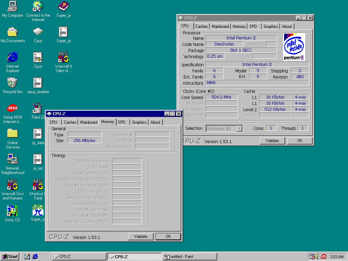Click OK in the Processor CPU-Z window
348x261 pixels.
(x=300, y=141)
